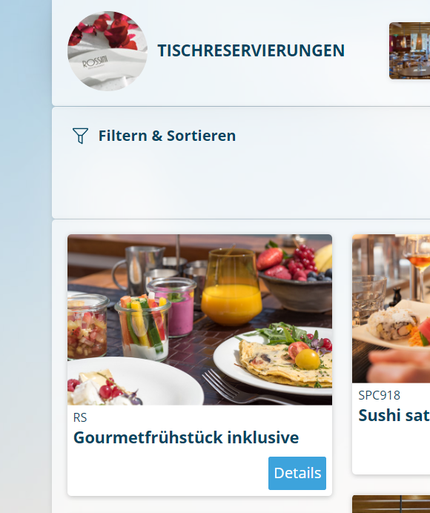Click the breakfast table photo thumbnail
Image resolution: width=430 pixels, height=513 pixels.
pyautogui.click(x=199, y=320)
